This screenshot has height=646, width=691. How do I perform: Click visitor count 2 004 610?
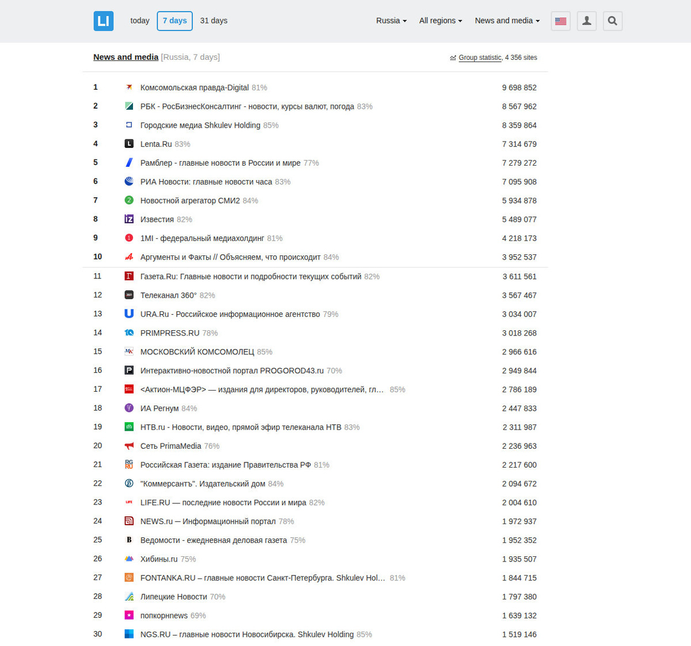519,502
